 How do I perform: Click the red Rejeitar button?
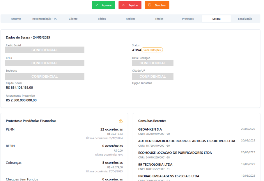point(130,5)
